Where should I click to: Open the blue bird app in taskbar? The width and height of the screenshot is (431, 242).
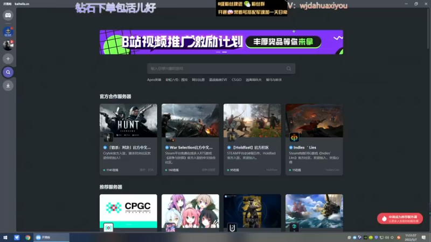tap(17, 237)
